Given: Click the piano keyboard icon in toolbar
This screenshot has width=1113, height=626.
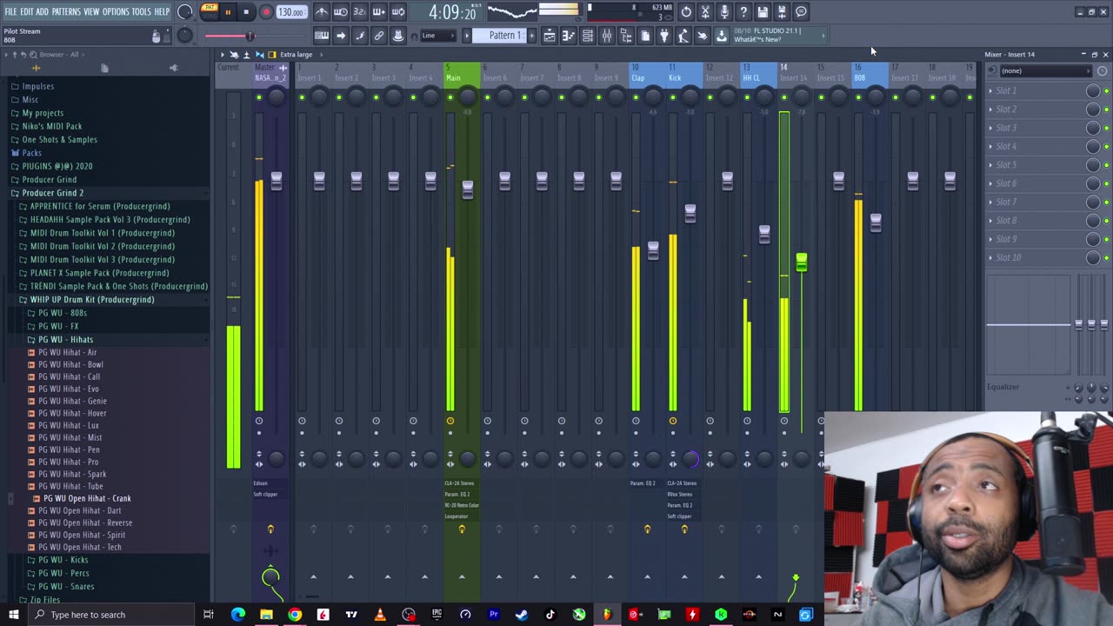Looking at the screenshot, I should click(x=322, y=36).
